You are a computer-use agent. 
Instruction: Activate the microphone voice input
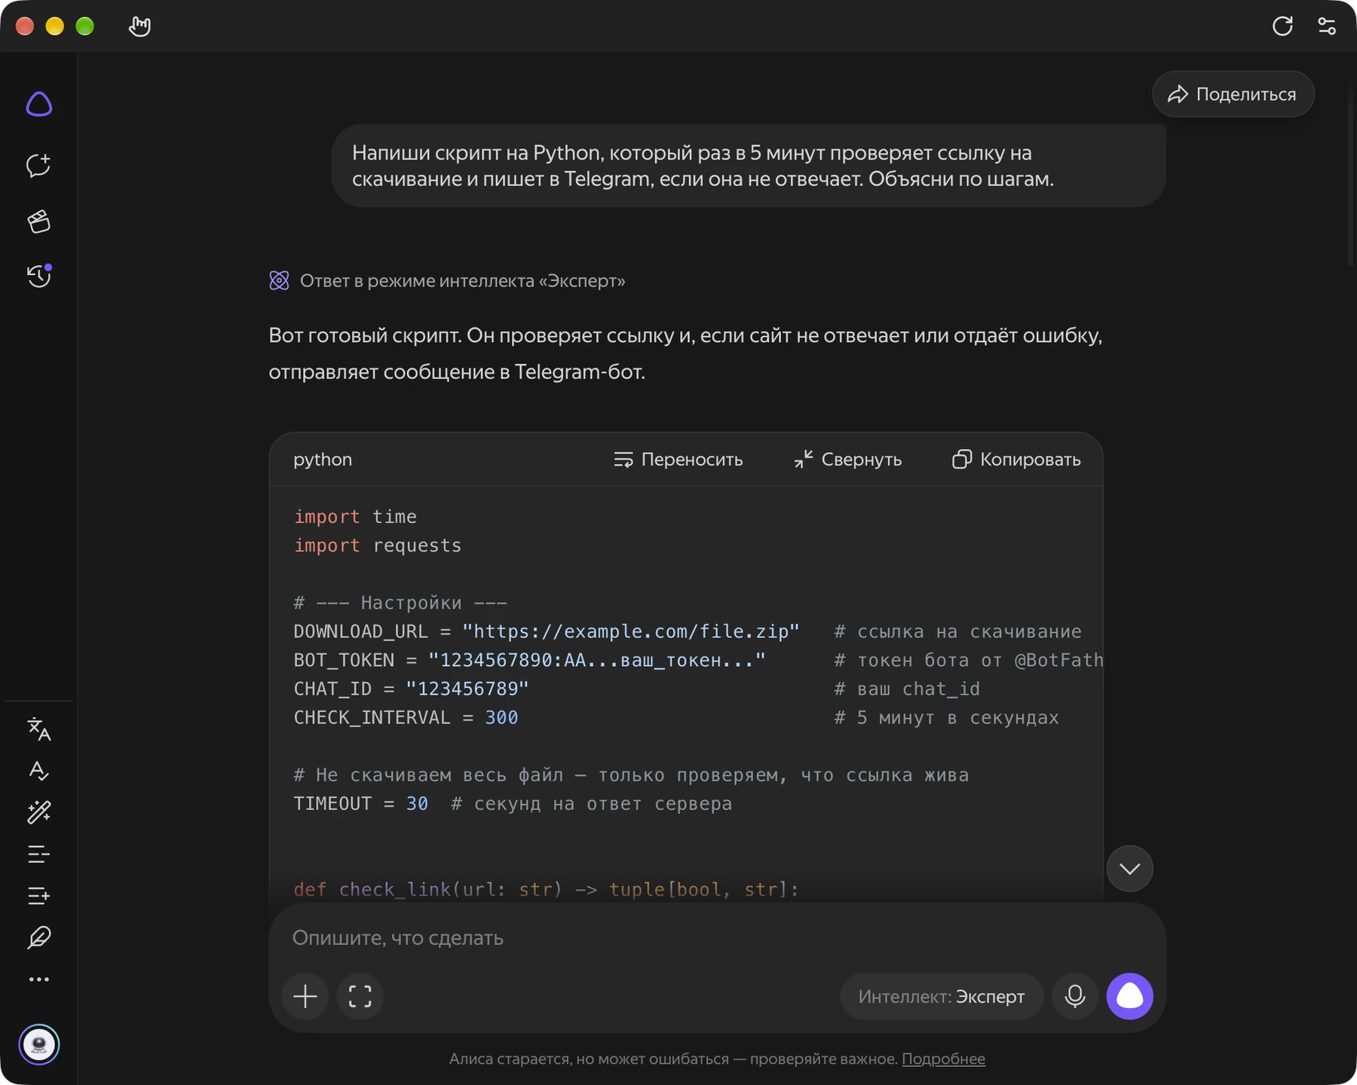click(1075, 996)
